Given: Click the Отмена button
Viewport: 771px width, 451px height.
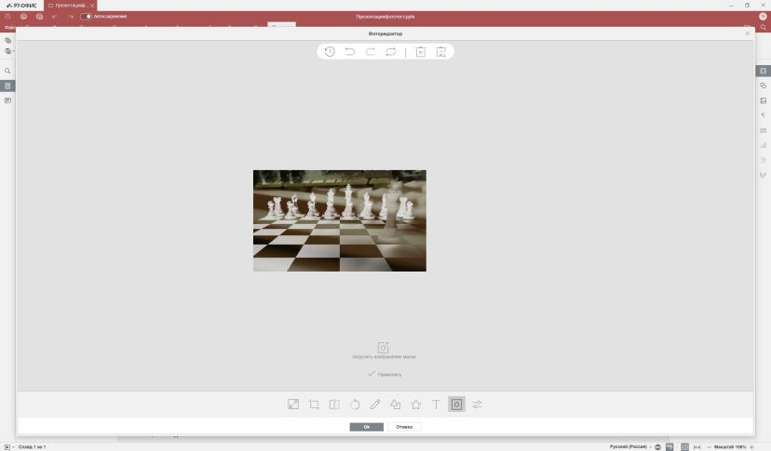Looking at the screenshot, I should point(404,427).
